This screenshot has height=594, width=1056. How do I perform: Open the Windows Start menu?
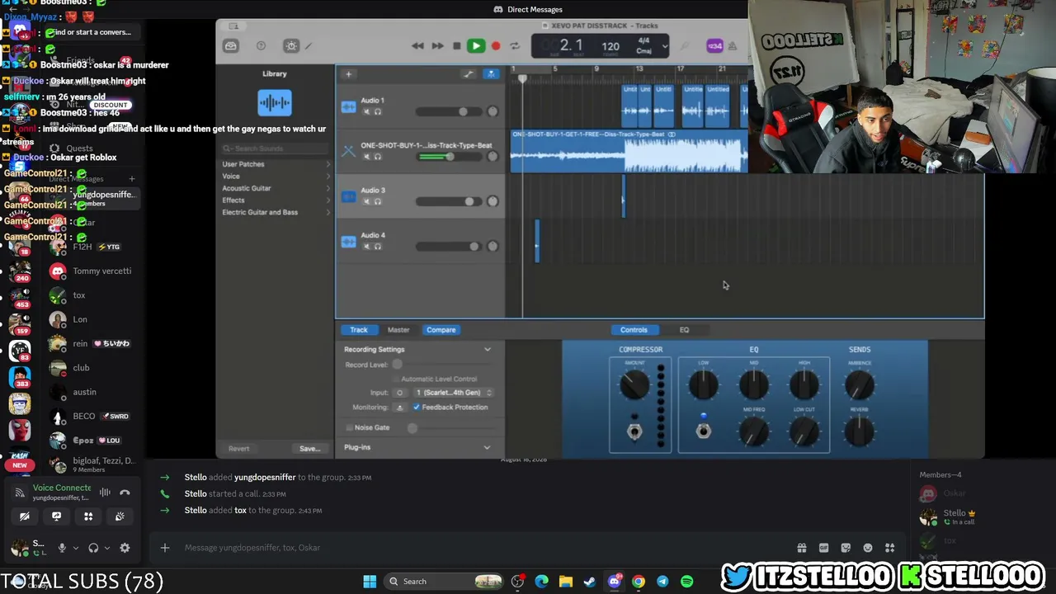pos(370,582)
